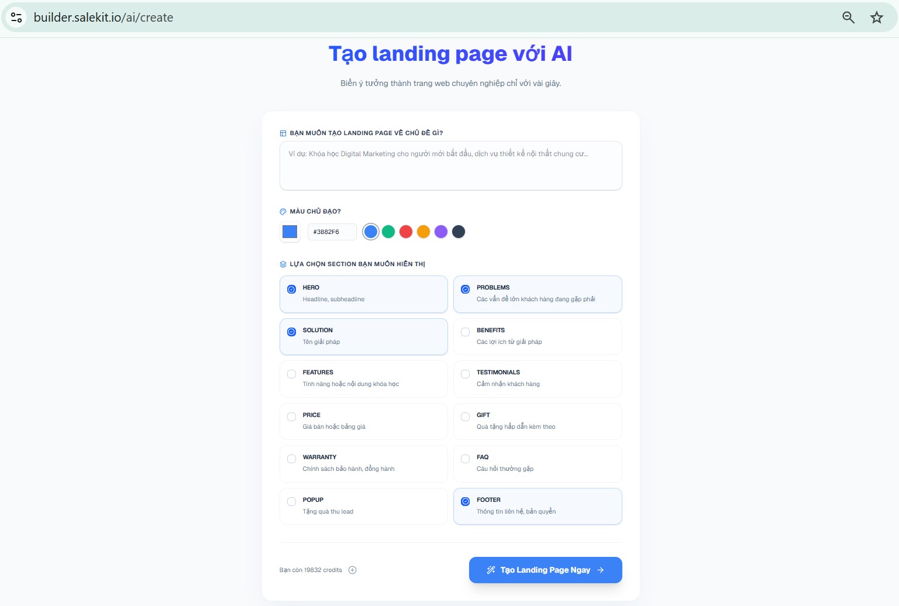Turn on the POPUP lead gift section
Screen dimensions: 899x606
(292, 502)
